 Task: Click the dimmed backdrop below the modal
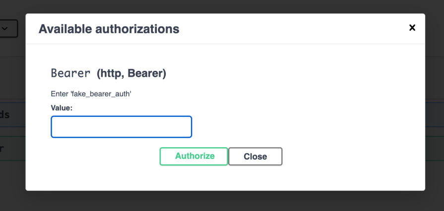pos(223,201)
